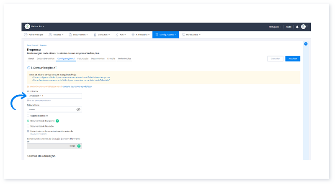This screenshot has width=335, height=185.
Task: Click the ID Utilizador input field
Action: tap(54, 96)
